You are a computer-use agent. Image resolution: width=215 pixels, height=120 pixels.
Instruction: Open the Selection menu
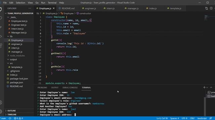click(x=20, y=3)
